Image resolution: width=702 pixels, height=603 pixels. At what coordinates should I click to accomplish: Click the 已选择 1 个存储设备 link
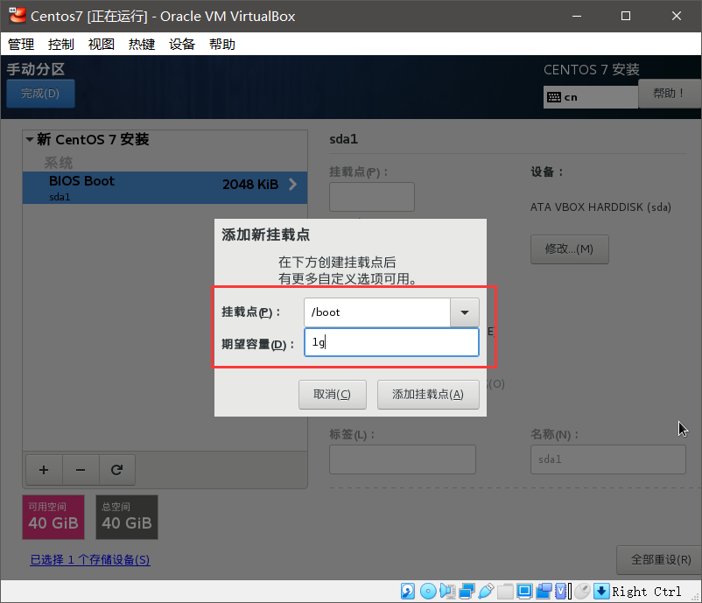[89, 559]
